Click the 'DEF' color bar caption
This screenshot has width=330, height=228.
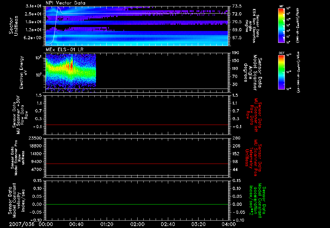(x=281, y=53)
